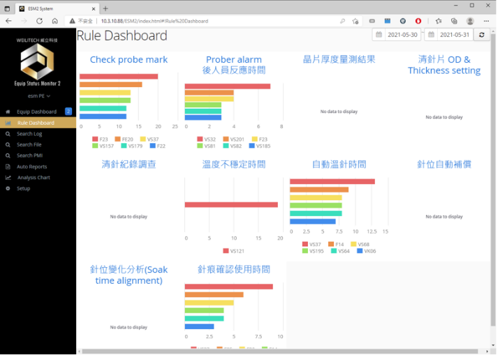Viewport: 498px width, 355px height.
Task: Open the end date calendar icon
Action: click(431, 35)
